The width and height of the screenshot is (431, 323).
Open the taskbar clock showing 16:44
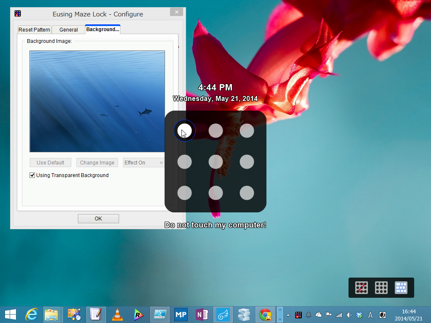point(409,315)
